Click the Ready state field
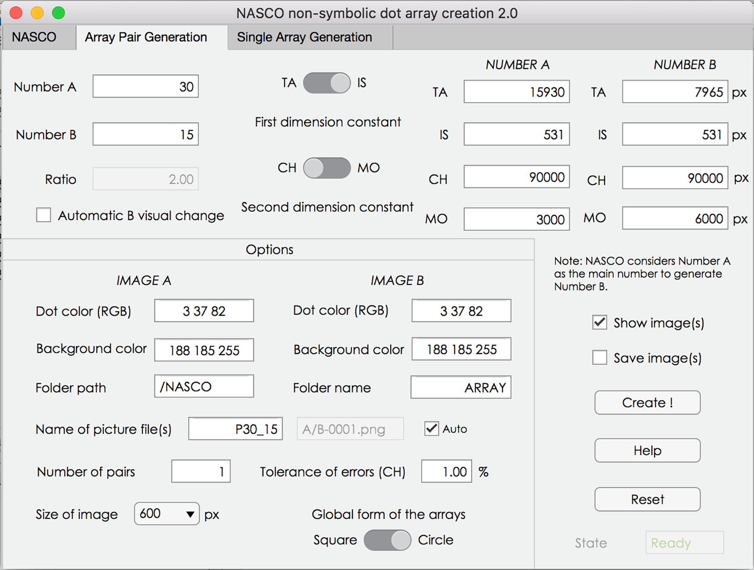This screenshot has height=570, width=754. tap(685, 543)
